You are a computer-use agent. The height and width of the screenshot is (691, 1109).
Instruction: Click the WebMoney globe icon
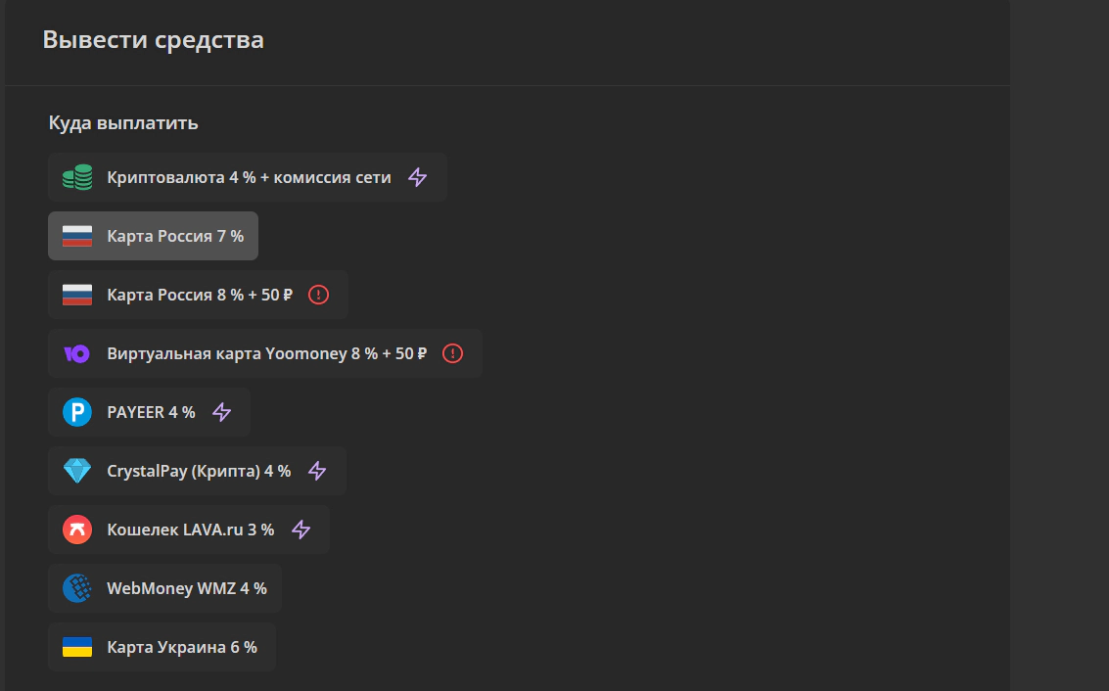coord(76,588)
